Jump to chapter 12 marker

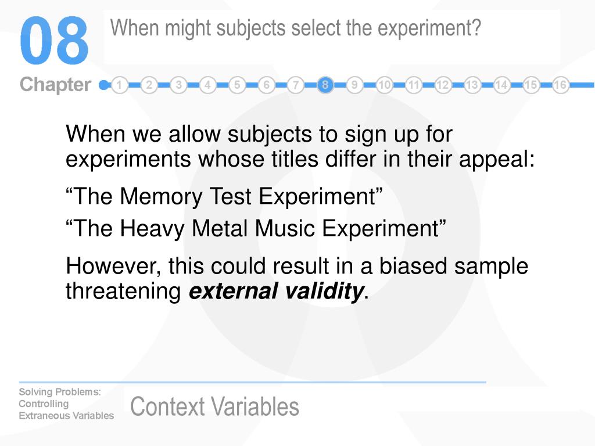coord(442,85)
